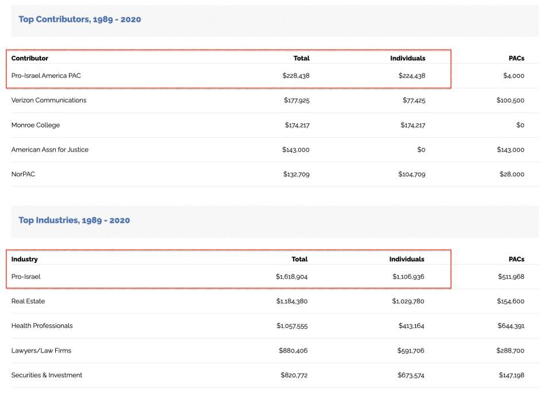This screenshot has height=407, width=540.
Task: Click the Real Estate industry name
Action: [x=28, y=301]
